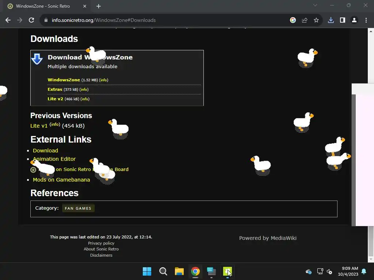
Task: Click the address bar URL field
Action: tap(165, 20)
